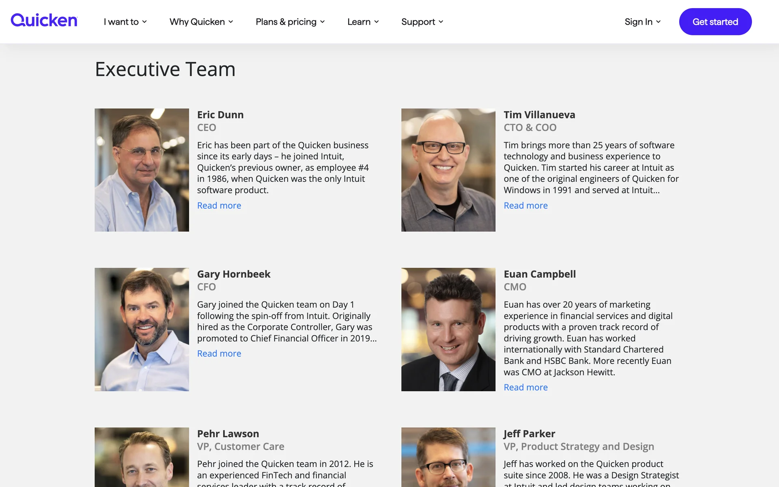This screenshot has width=779, height=487.
Task: Click Jeff Parker's portrait photo
Action: coord(448,457)
